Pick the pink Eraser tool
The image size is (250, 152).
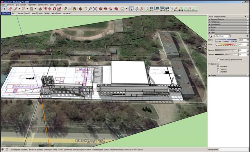click(x=10, y=9)
